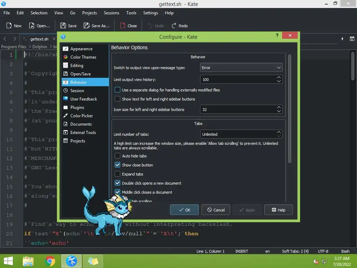The height and width of the screenshot is (268, 357).
Task: Open File Explorer from the taskbar
Action: [x=28, y=261]
